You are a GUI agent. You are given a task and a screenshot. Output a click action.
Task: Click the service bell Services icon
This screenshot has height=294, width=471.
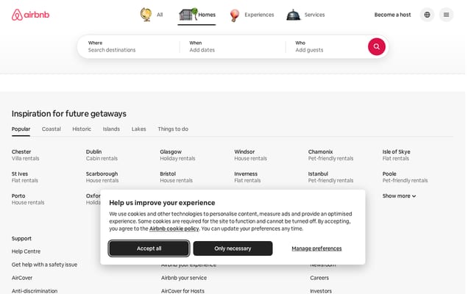click(x=293, y=15)
